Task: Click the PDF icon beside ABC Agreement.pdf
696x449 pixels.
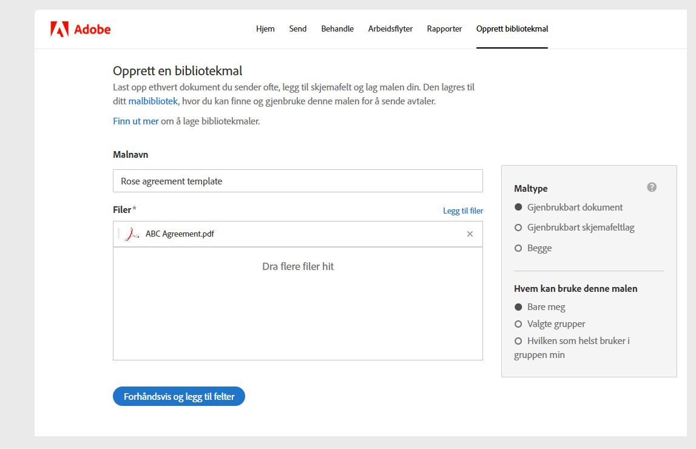Action: [x=132, y=234]
